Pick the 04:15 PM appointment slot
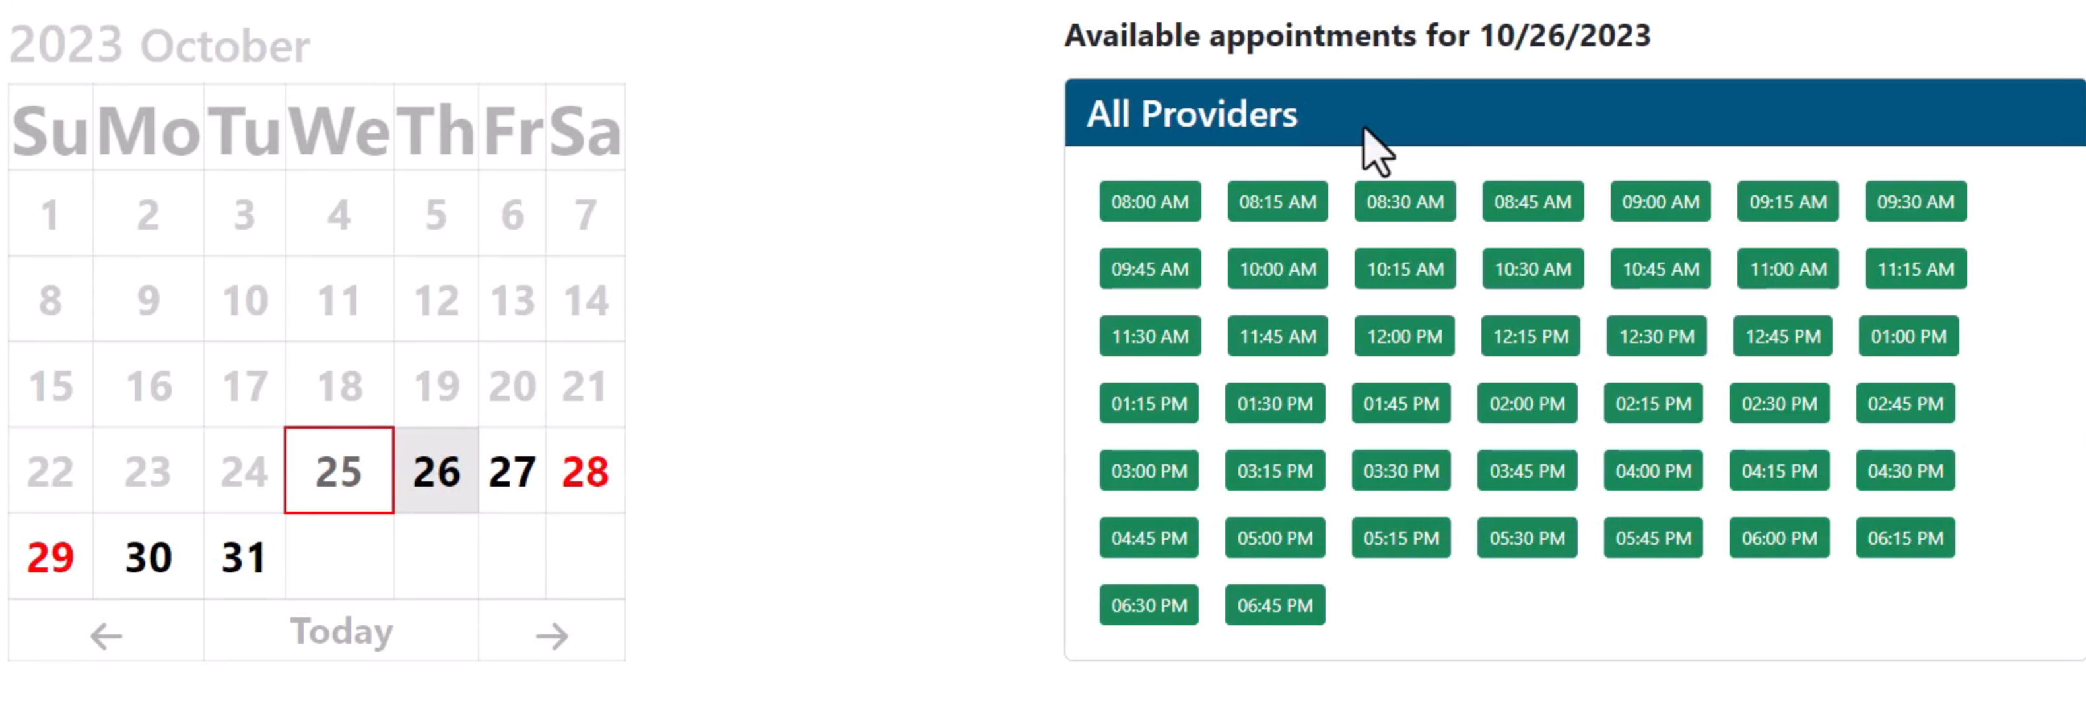2086x711 pixels. tap(1779, 471)
